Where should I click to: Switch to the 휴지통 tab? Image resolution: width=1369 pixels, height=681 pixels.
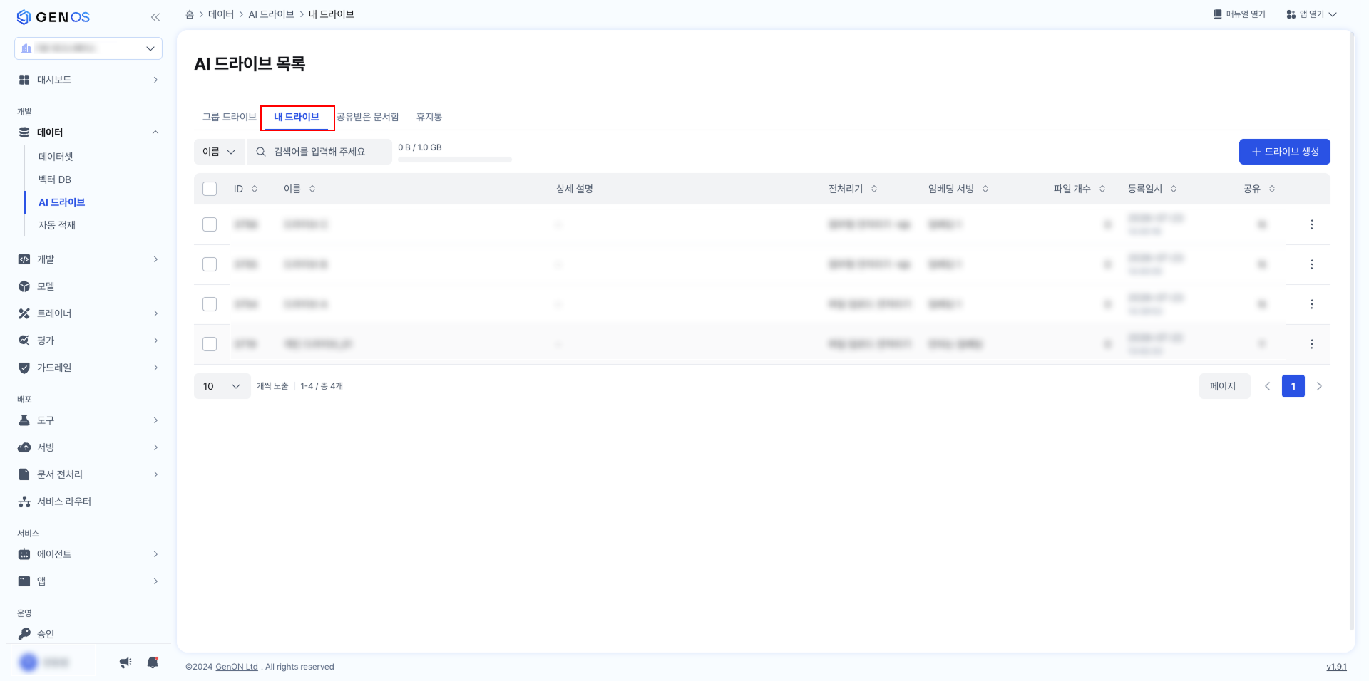(429, 117)
